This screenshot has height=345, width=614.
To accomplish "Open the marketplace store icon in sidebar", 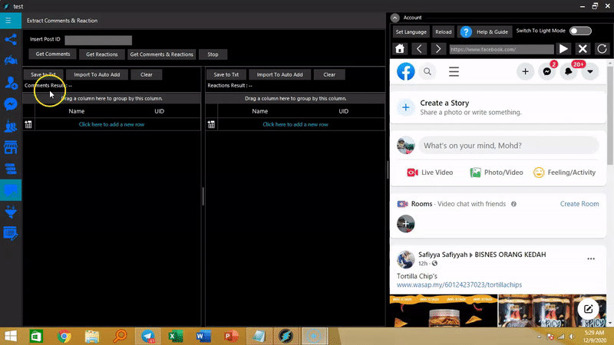I will [x=11, y=146].
